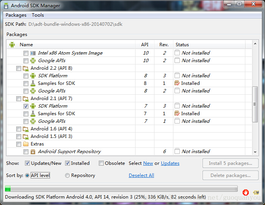Click the SDK Platform API 8 android icon
This screenshot has height=205, width=265.
point(33,76)
